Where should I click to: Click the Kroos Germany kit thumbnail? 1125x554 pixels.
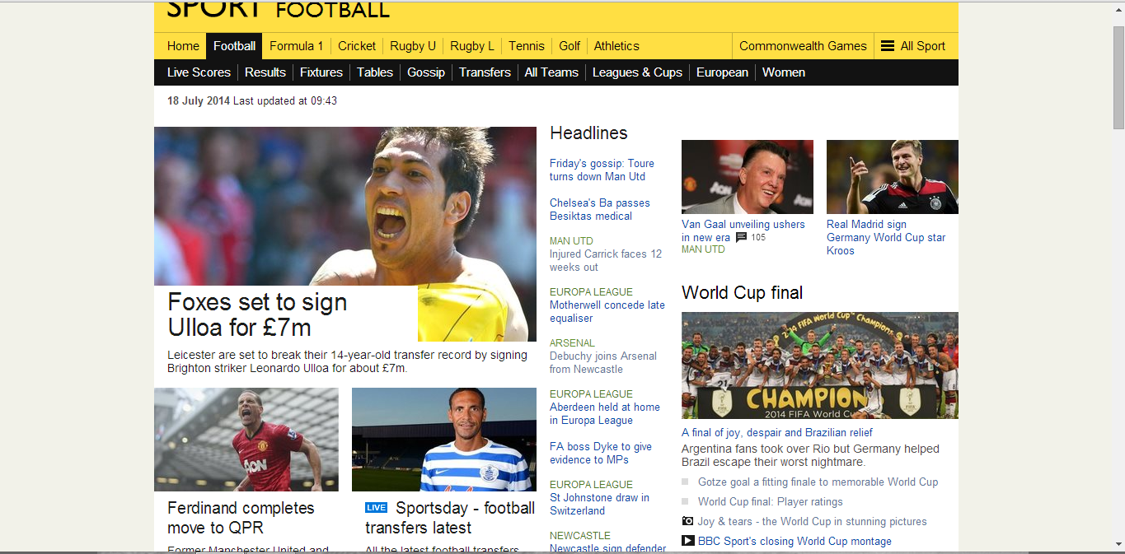pos(893,177)
